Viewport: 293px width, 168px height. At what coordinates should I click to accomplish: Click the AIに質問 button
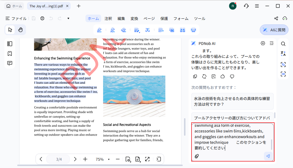(x=274, y=30)
